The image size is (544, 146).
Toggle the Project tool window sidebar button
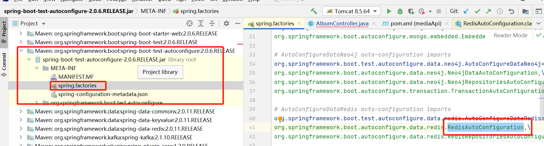tap(4, 32)
